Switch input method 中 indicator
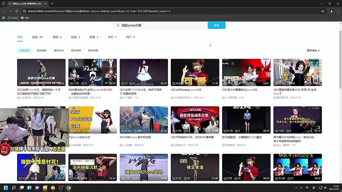The height and width of the screenshot is (192, 342). pos(307,188)
